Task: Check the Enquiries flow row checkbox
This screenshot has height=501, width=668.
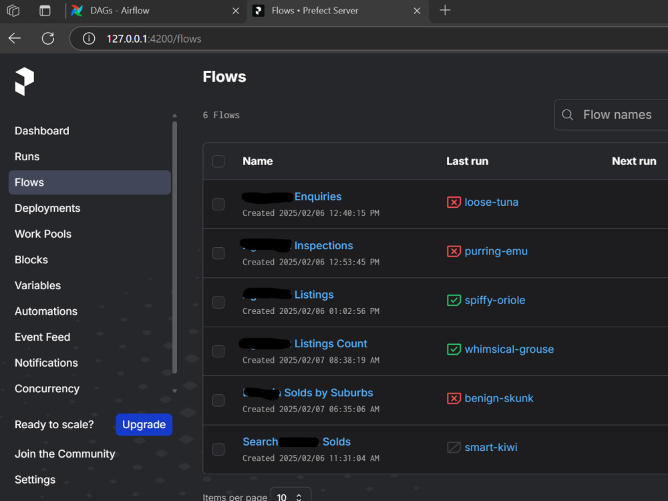Action: [x=218, y=204]
